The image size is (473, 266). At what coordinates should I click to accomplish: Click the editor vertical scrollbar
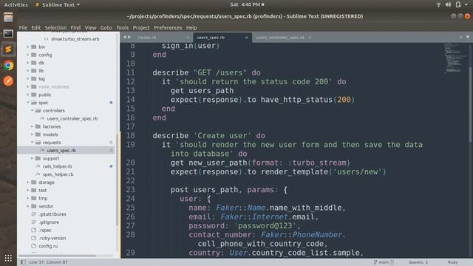click(x=471, y=104)
